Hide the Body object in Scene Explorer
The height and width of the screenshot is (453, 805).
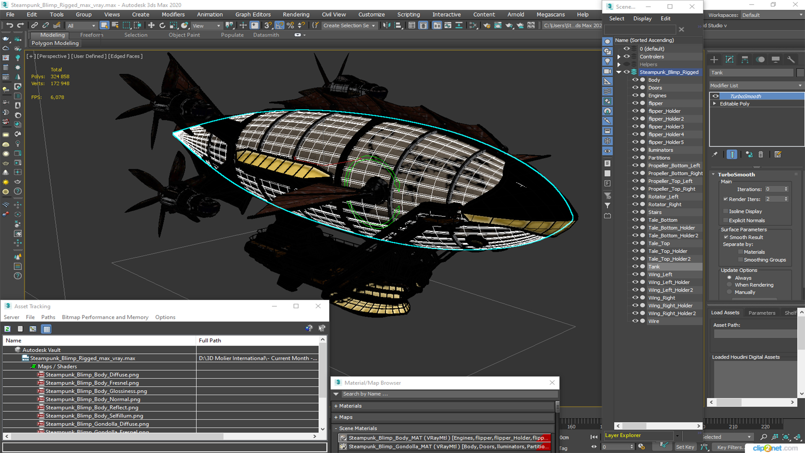(635, 80)
